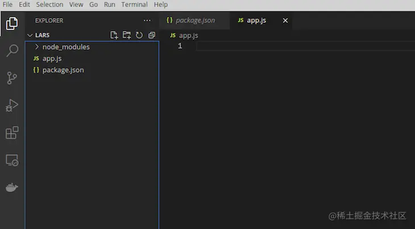The image size is (415, 229).
Task: Open the View menu
Action: tap(76, 5)
